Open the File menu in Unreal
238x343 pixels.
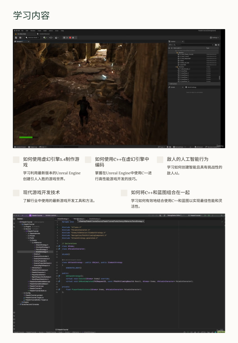coord(22,30)
